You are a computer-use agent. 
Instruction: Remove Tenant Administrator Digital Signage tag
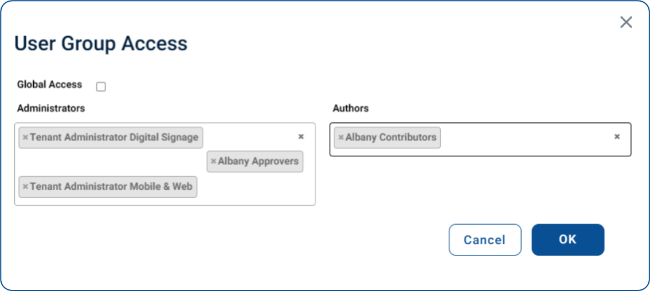[x=25, y=137]
